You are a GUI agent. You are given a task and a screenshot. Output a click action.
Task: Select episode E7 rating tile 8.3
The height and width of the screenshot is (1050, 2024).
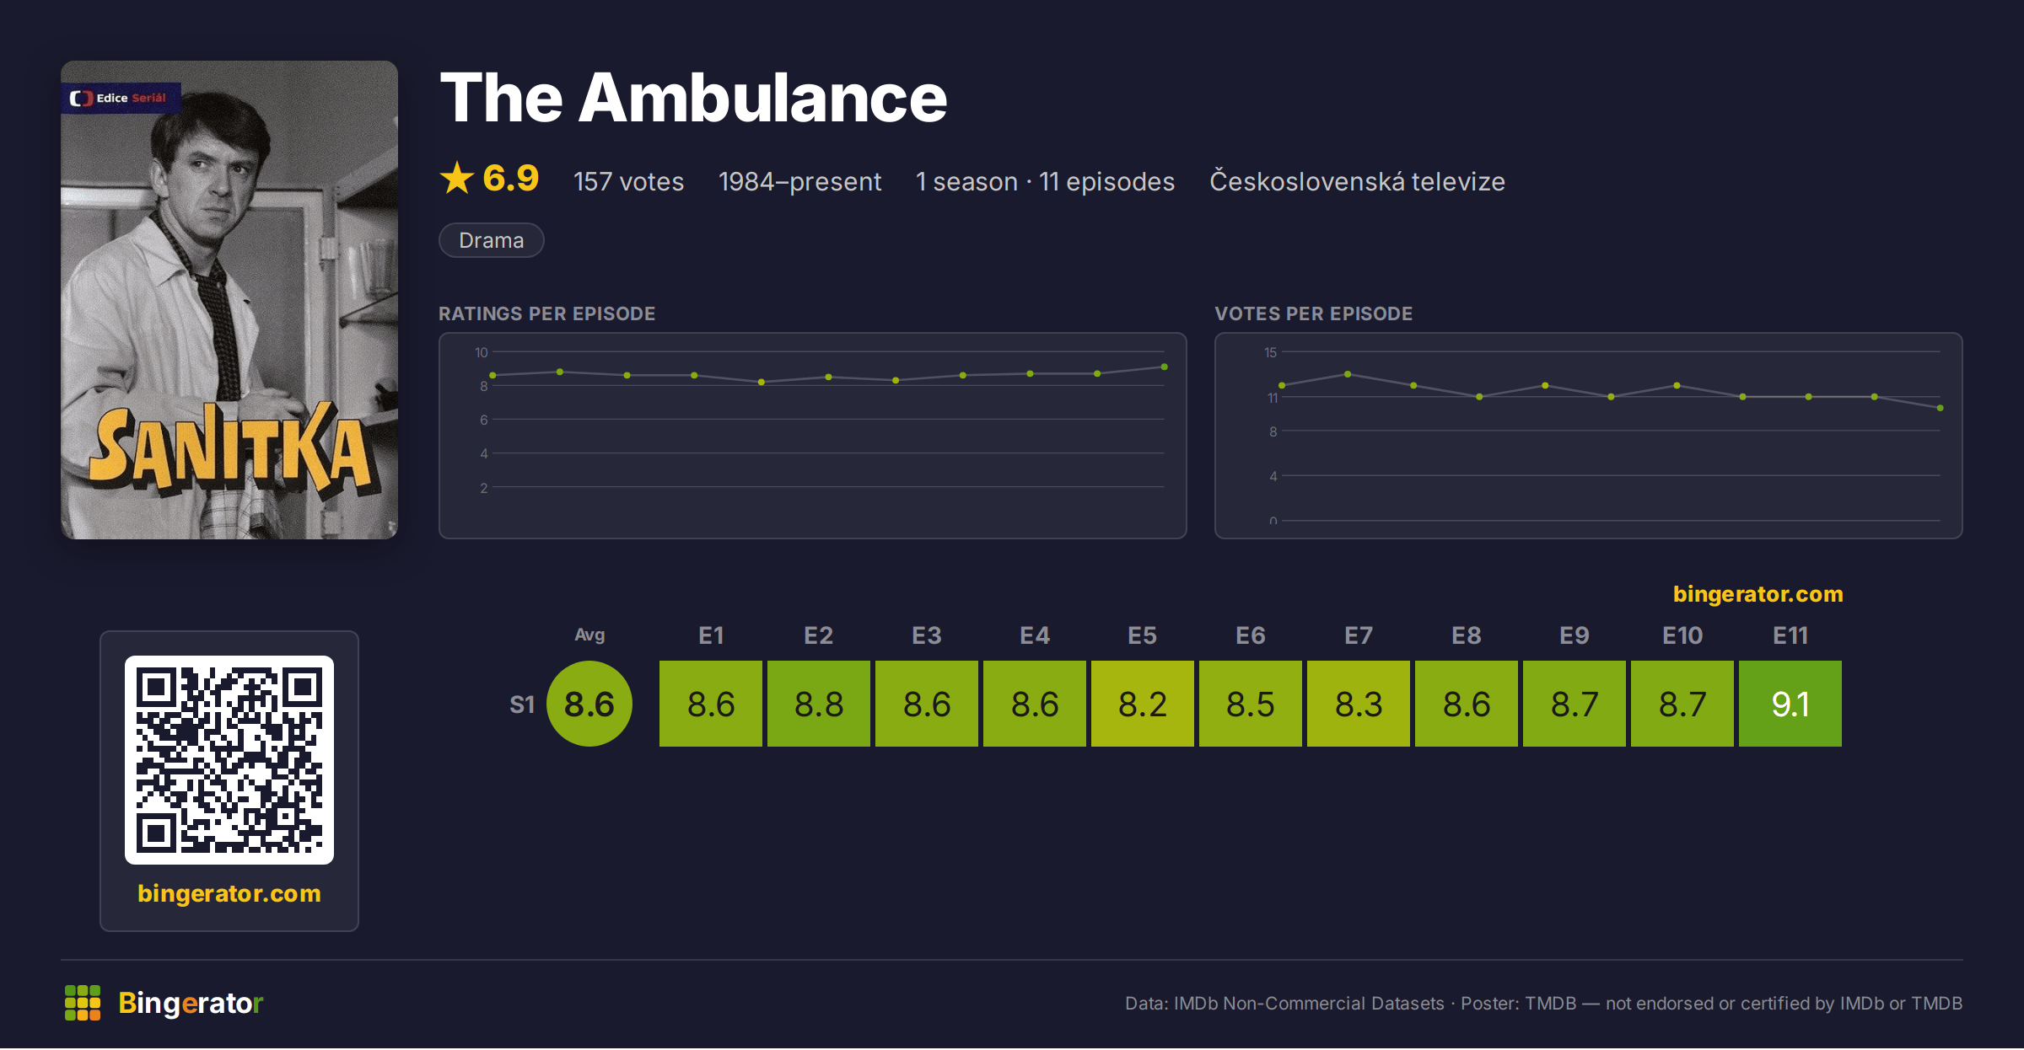click(1359, 704)
